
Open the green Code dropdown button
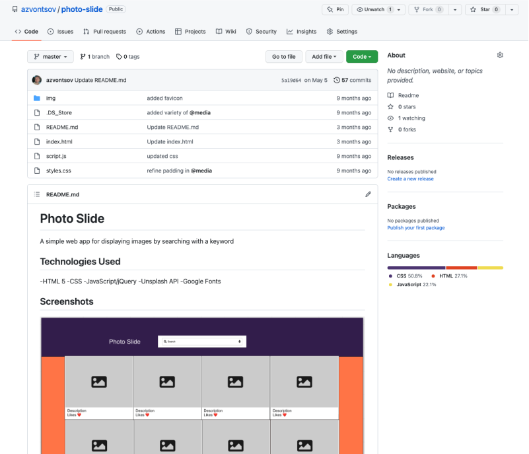(x=362, y=57)
